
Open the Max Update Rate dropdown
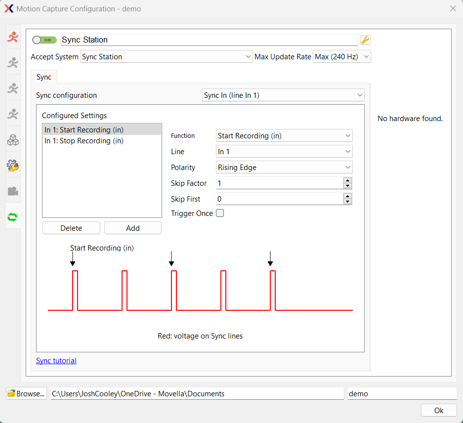[341, 56]
